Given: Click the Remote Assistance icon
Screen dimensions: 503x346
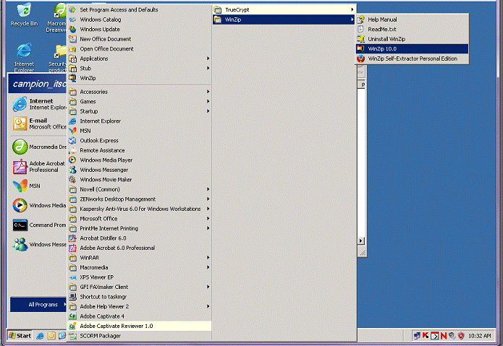Looking at the screenshot, I should pyautogui.click(x=73, y=150).
